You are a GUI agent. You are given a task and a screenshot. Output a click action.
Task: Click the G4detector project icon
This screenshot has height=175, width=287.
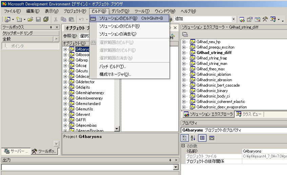(x=71, y=82)
